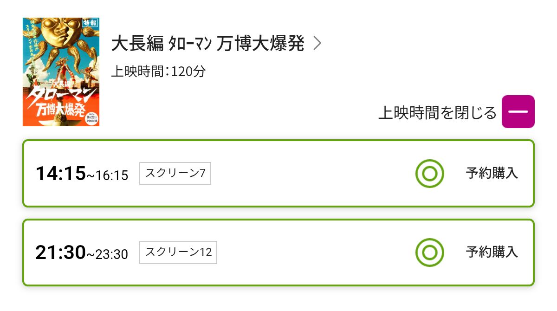Open the 大長編 タローマン 万博大爆発 title link
The height and width of the screenshot is (311, 557).
tap(208, 44)
